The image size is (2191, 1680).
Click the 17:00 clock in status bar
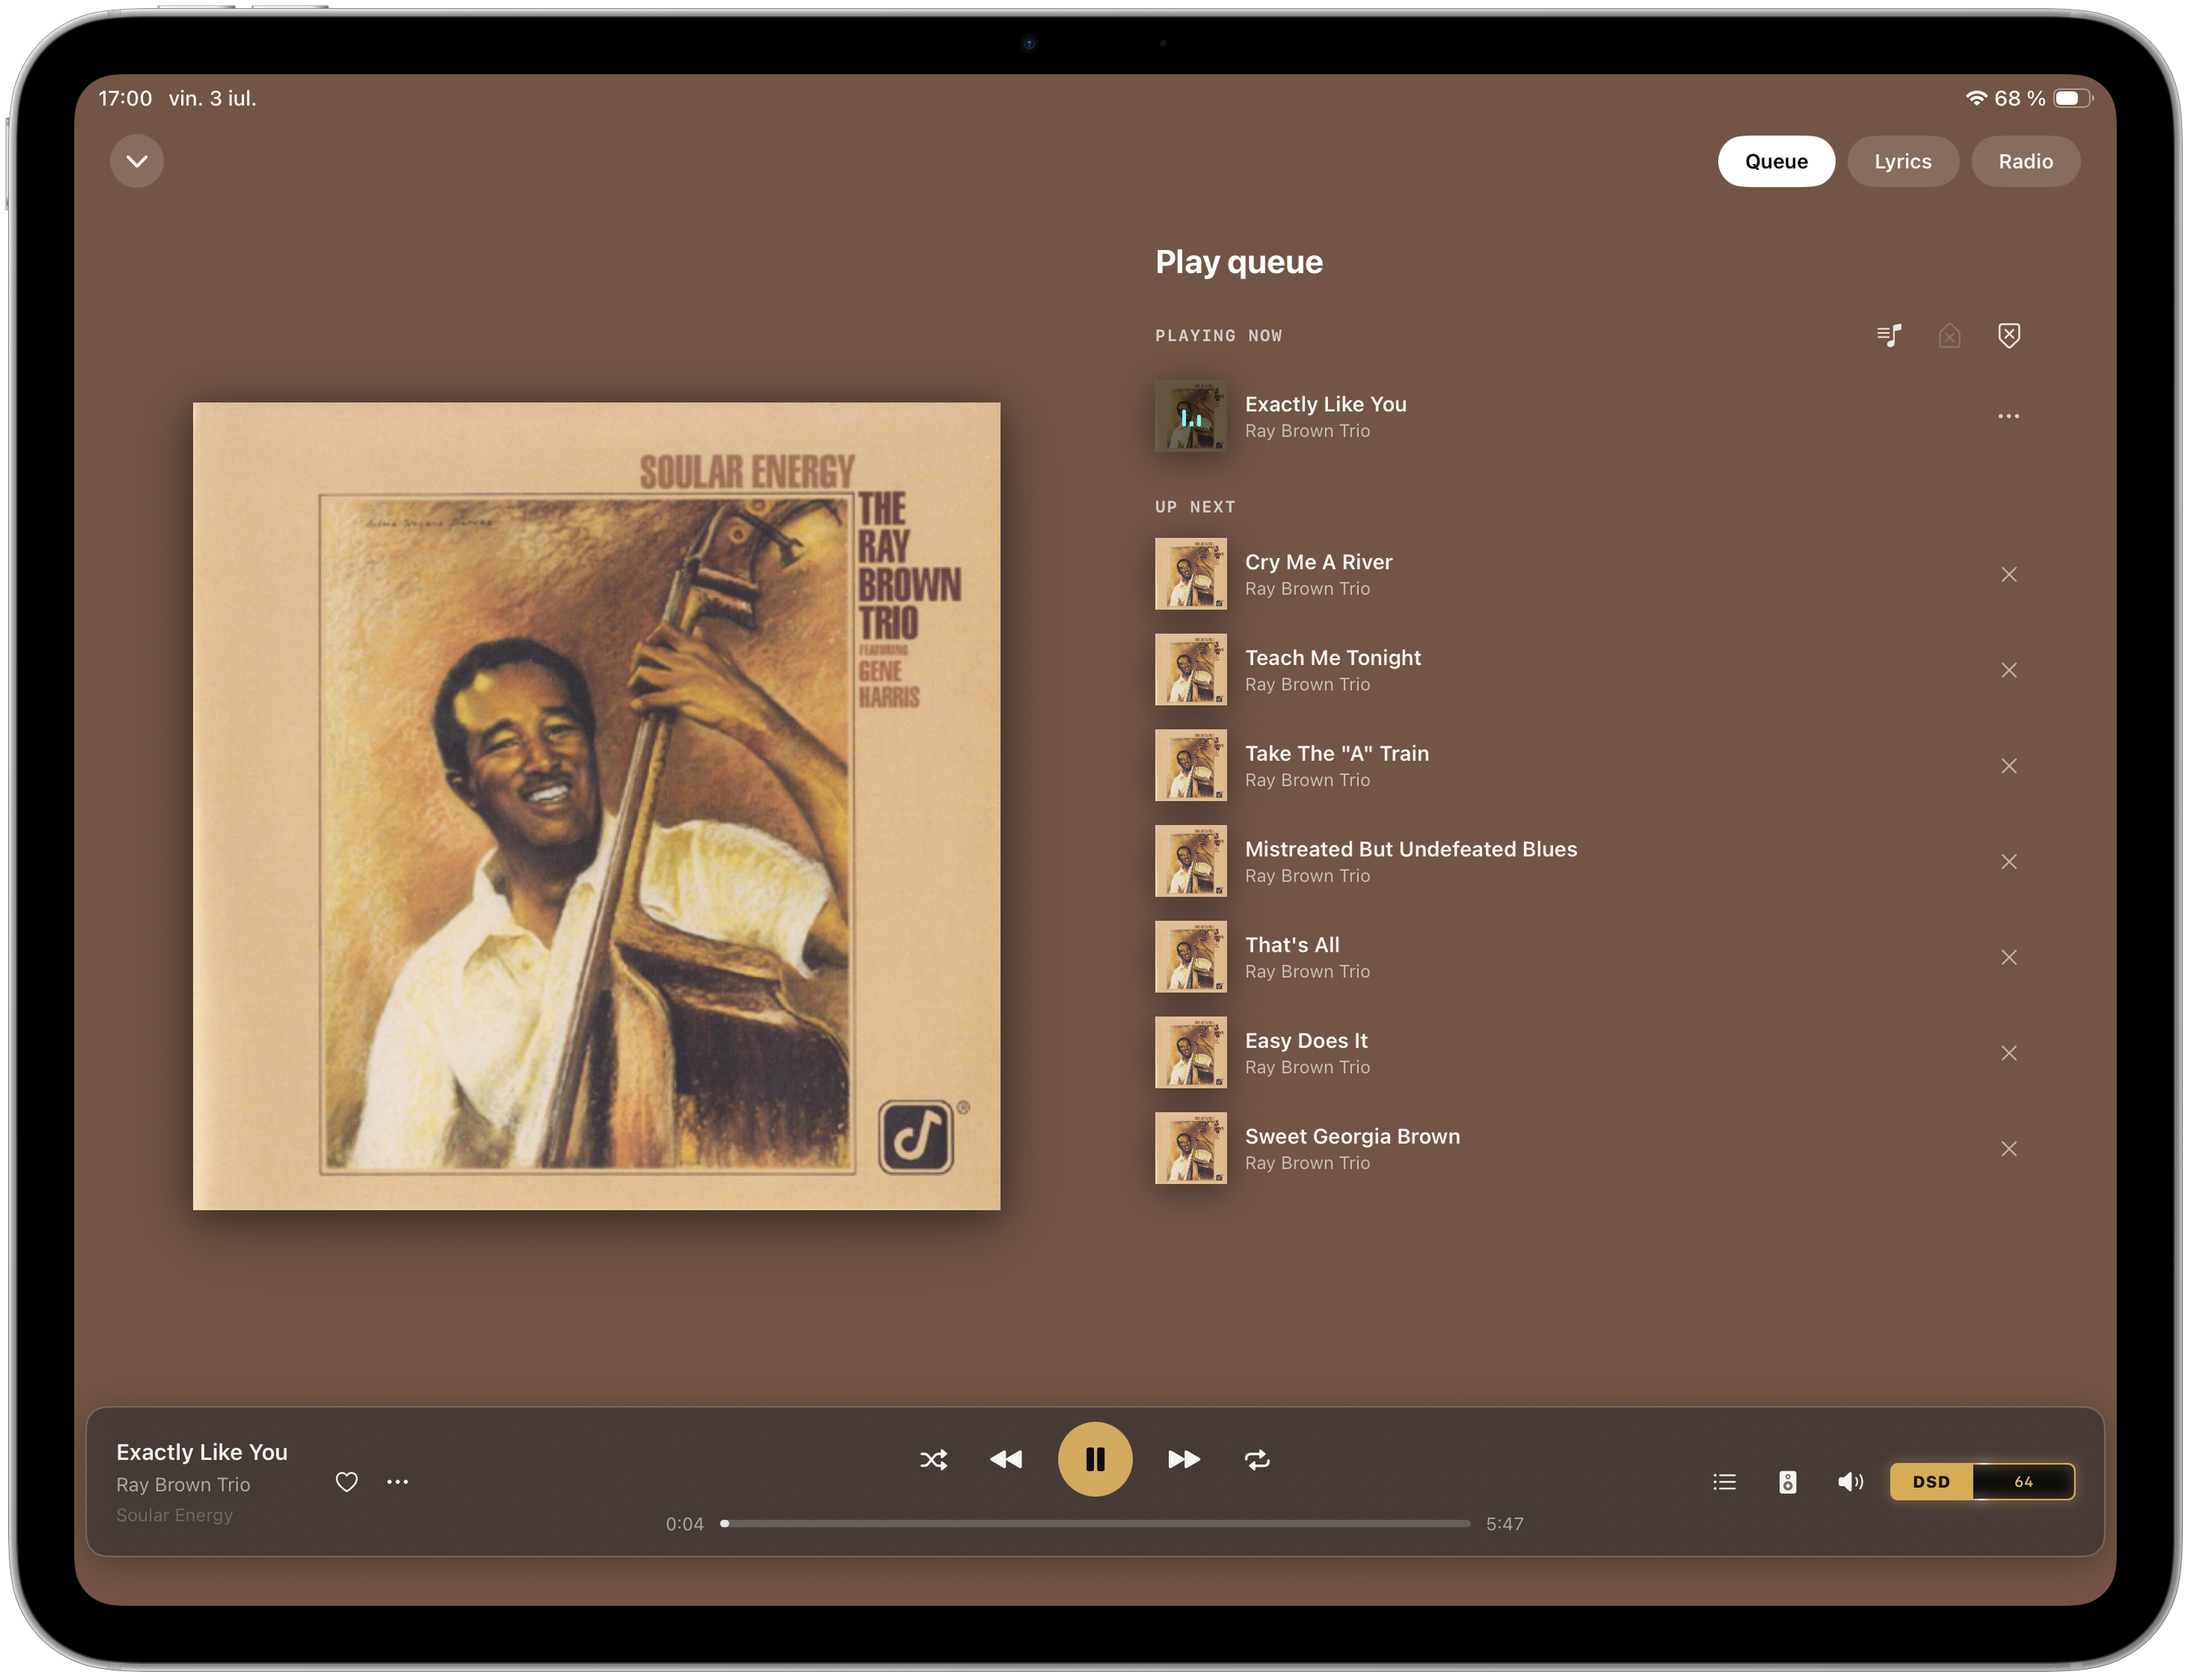click(x=125, y=98)
